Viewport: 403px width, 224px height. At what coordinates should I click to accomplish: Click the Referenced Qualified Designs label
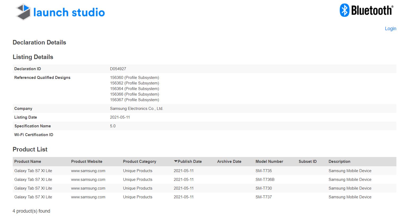pyautogui.click(x=42, y=78)
